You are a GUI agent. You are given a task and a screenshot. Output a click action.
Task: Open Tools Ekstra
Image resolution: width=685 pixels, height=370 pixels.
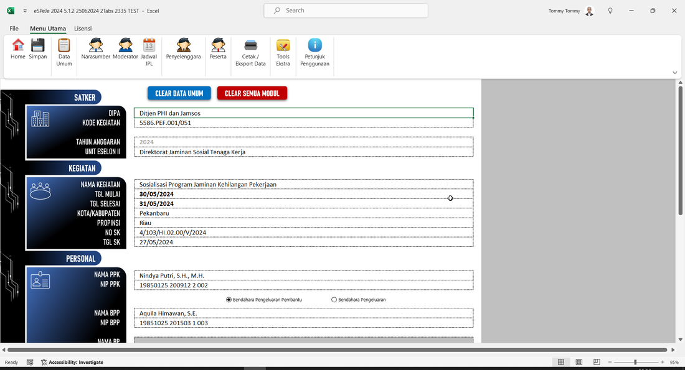coord(283,45)
